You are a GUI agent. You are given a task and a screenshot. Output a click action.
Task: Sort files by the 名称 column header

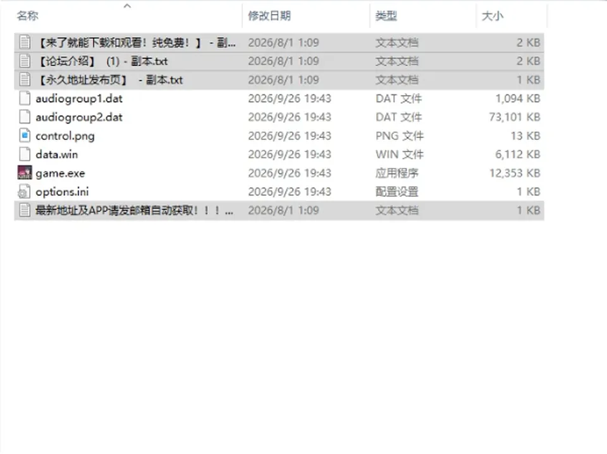tap(27, 16)
